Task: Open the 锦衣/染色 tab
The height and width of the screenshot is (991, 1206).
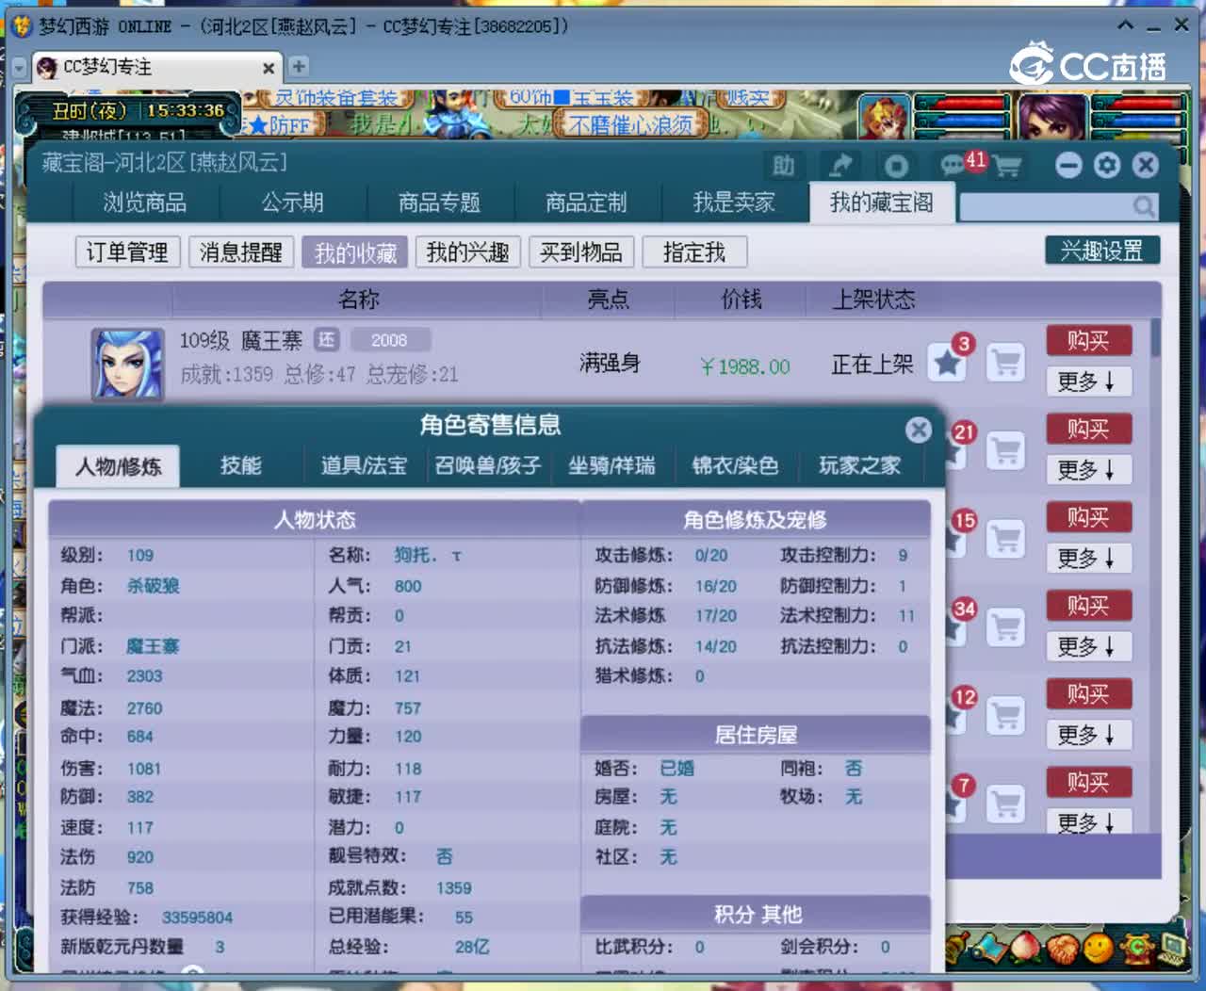Action: click(735, 465)
